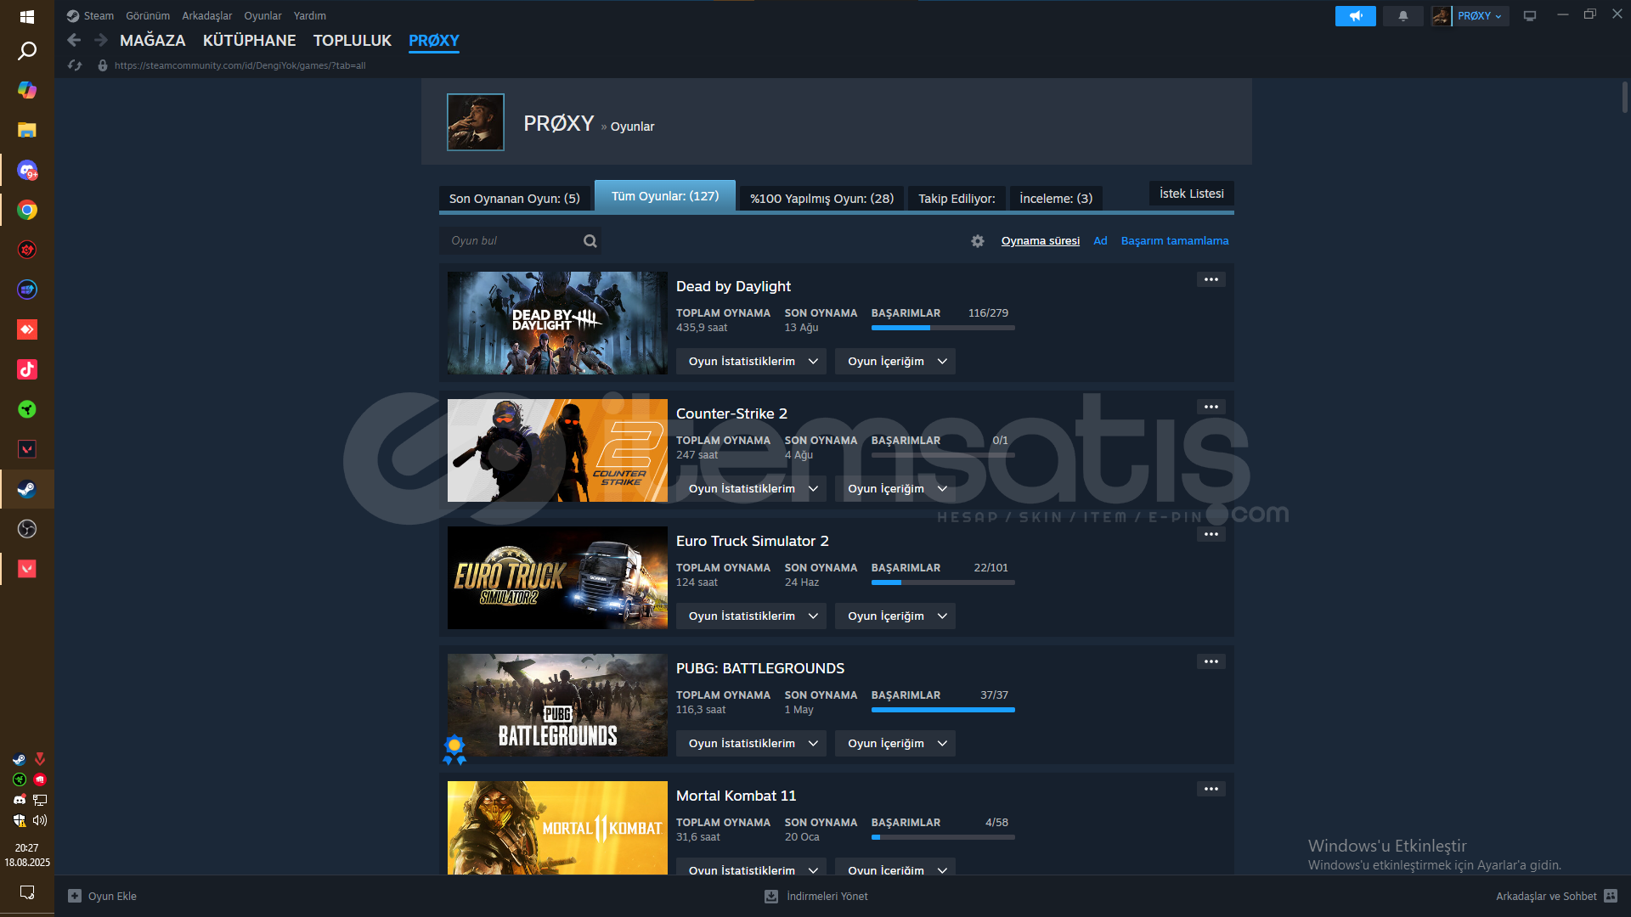Open the Yardım menu
The height and width of the screenshot is (917, 1631).
(x=309, y=16)
